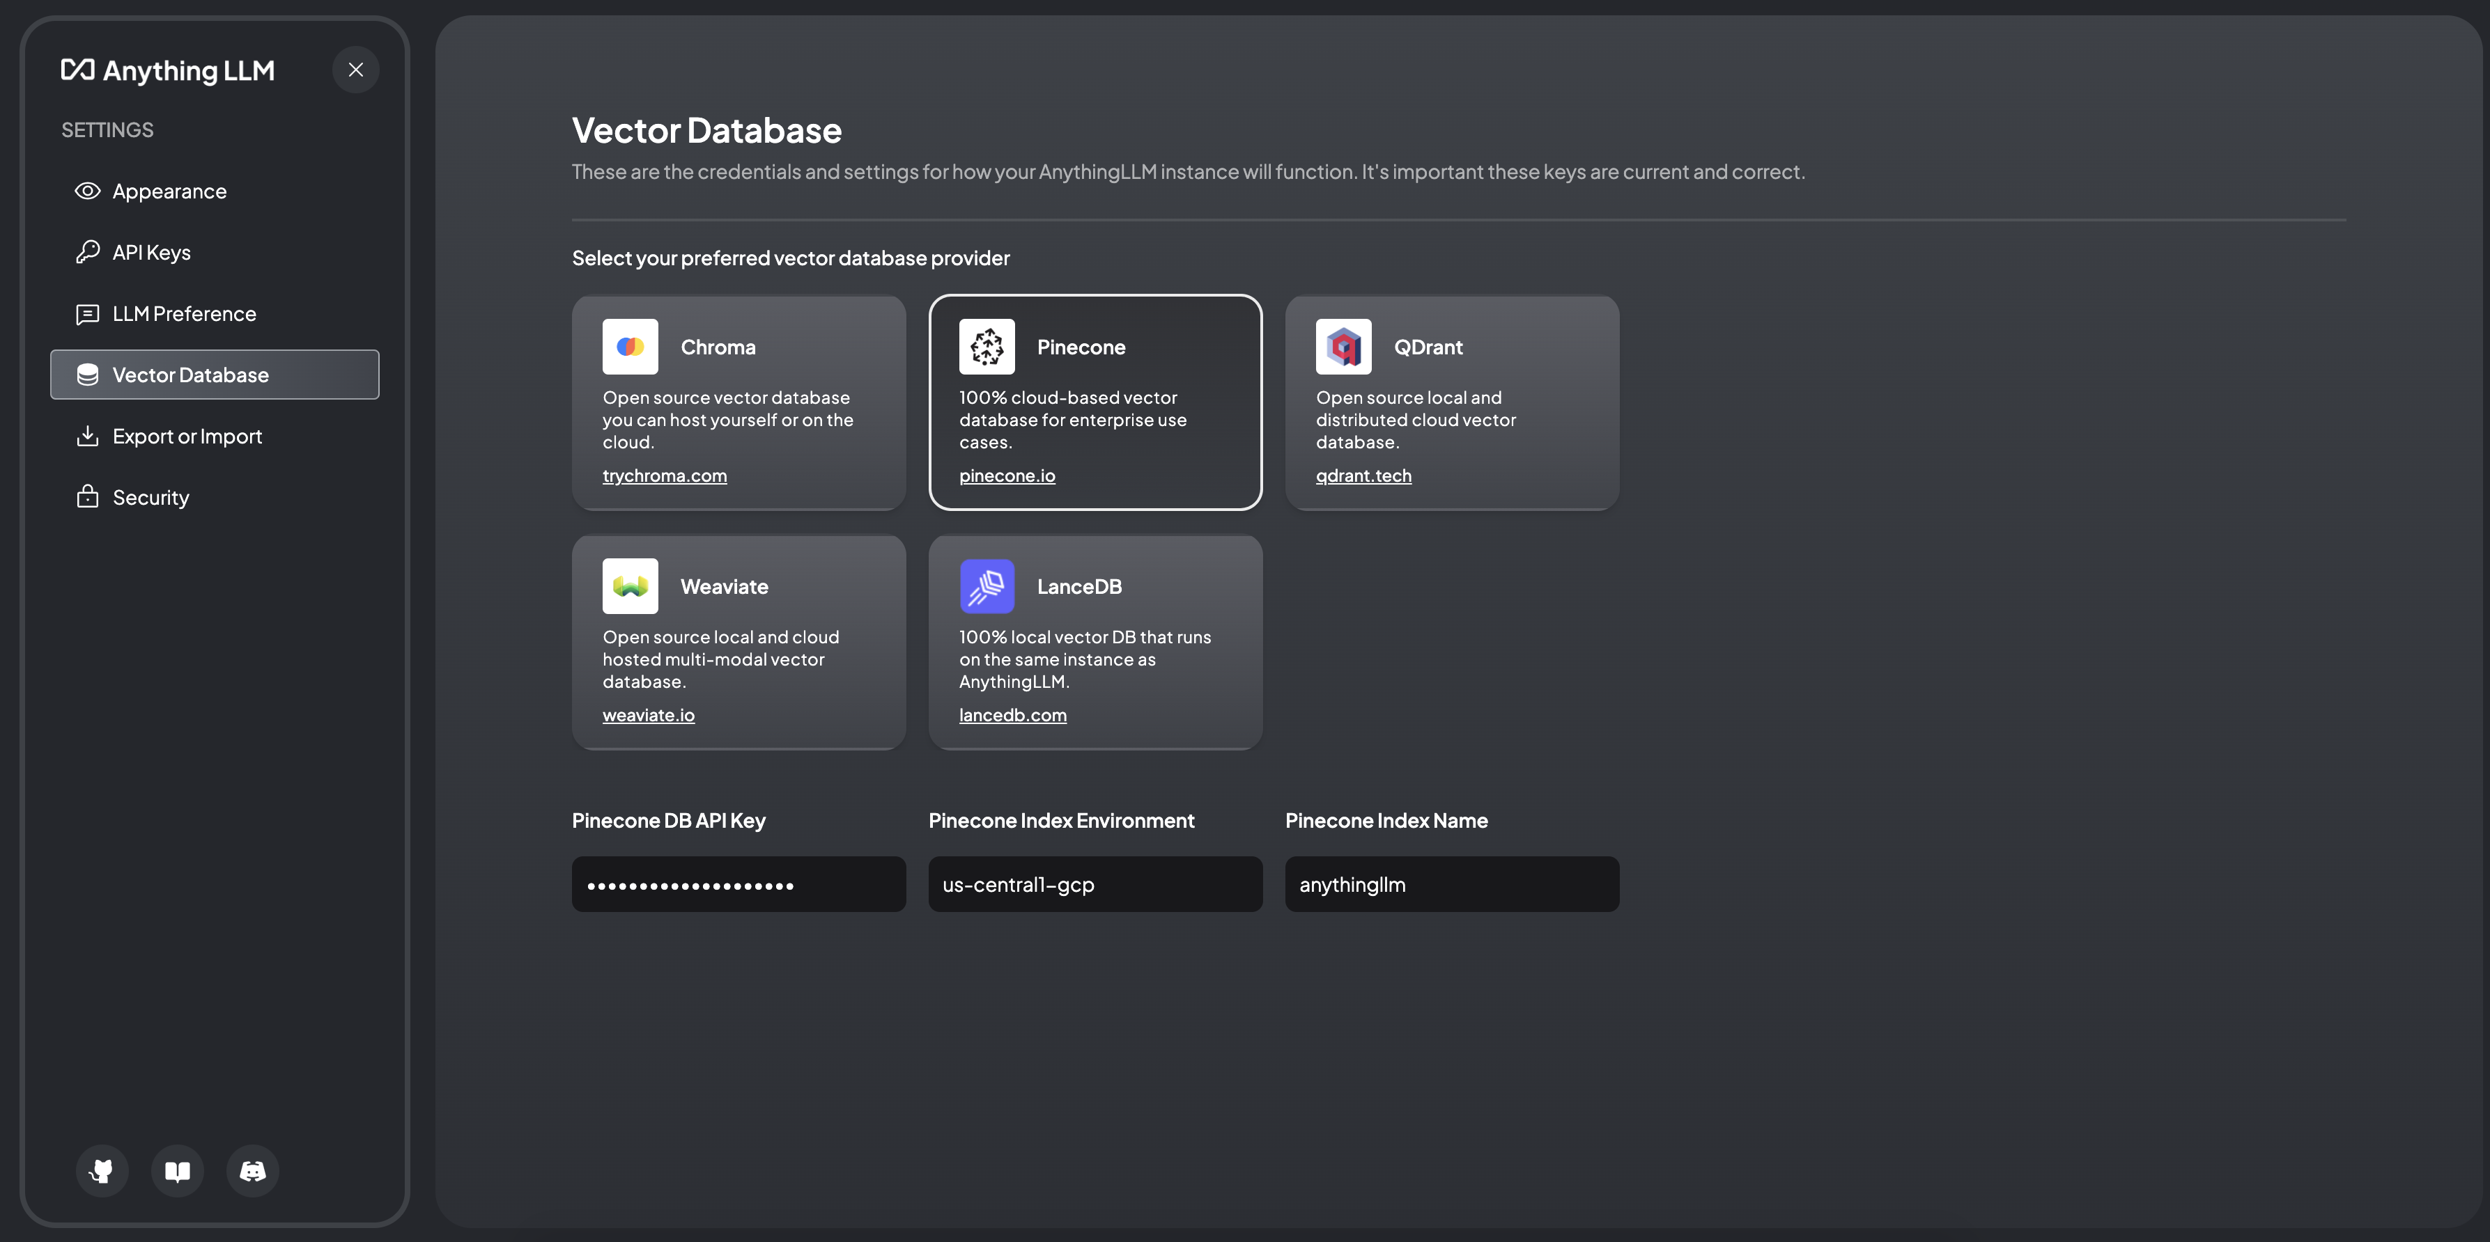This screenshot has width=2490, height=1242.
Task: Select Pinecone as vector database provider
Action: click(x=1095, y=402)
